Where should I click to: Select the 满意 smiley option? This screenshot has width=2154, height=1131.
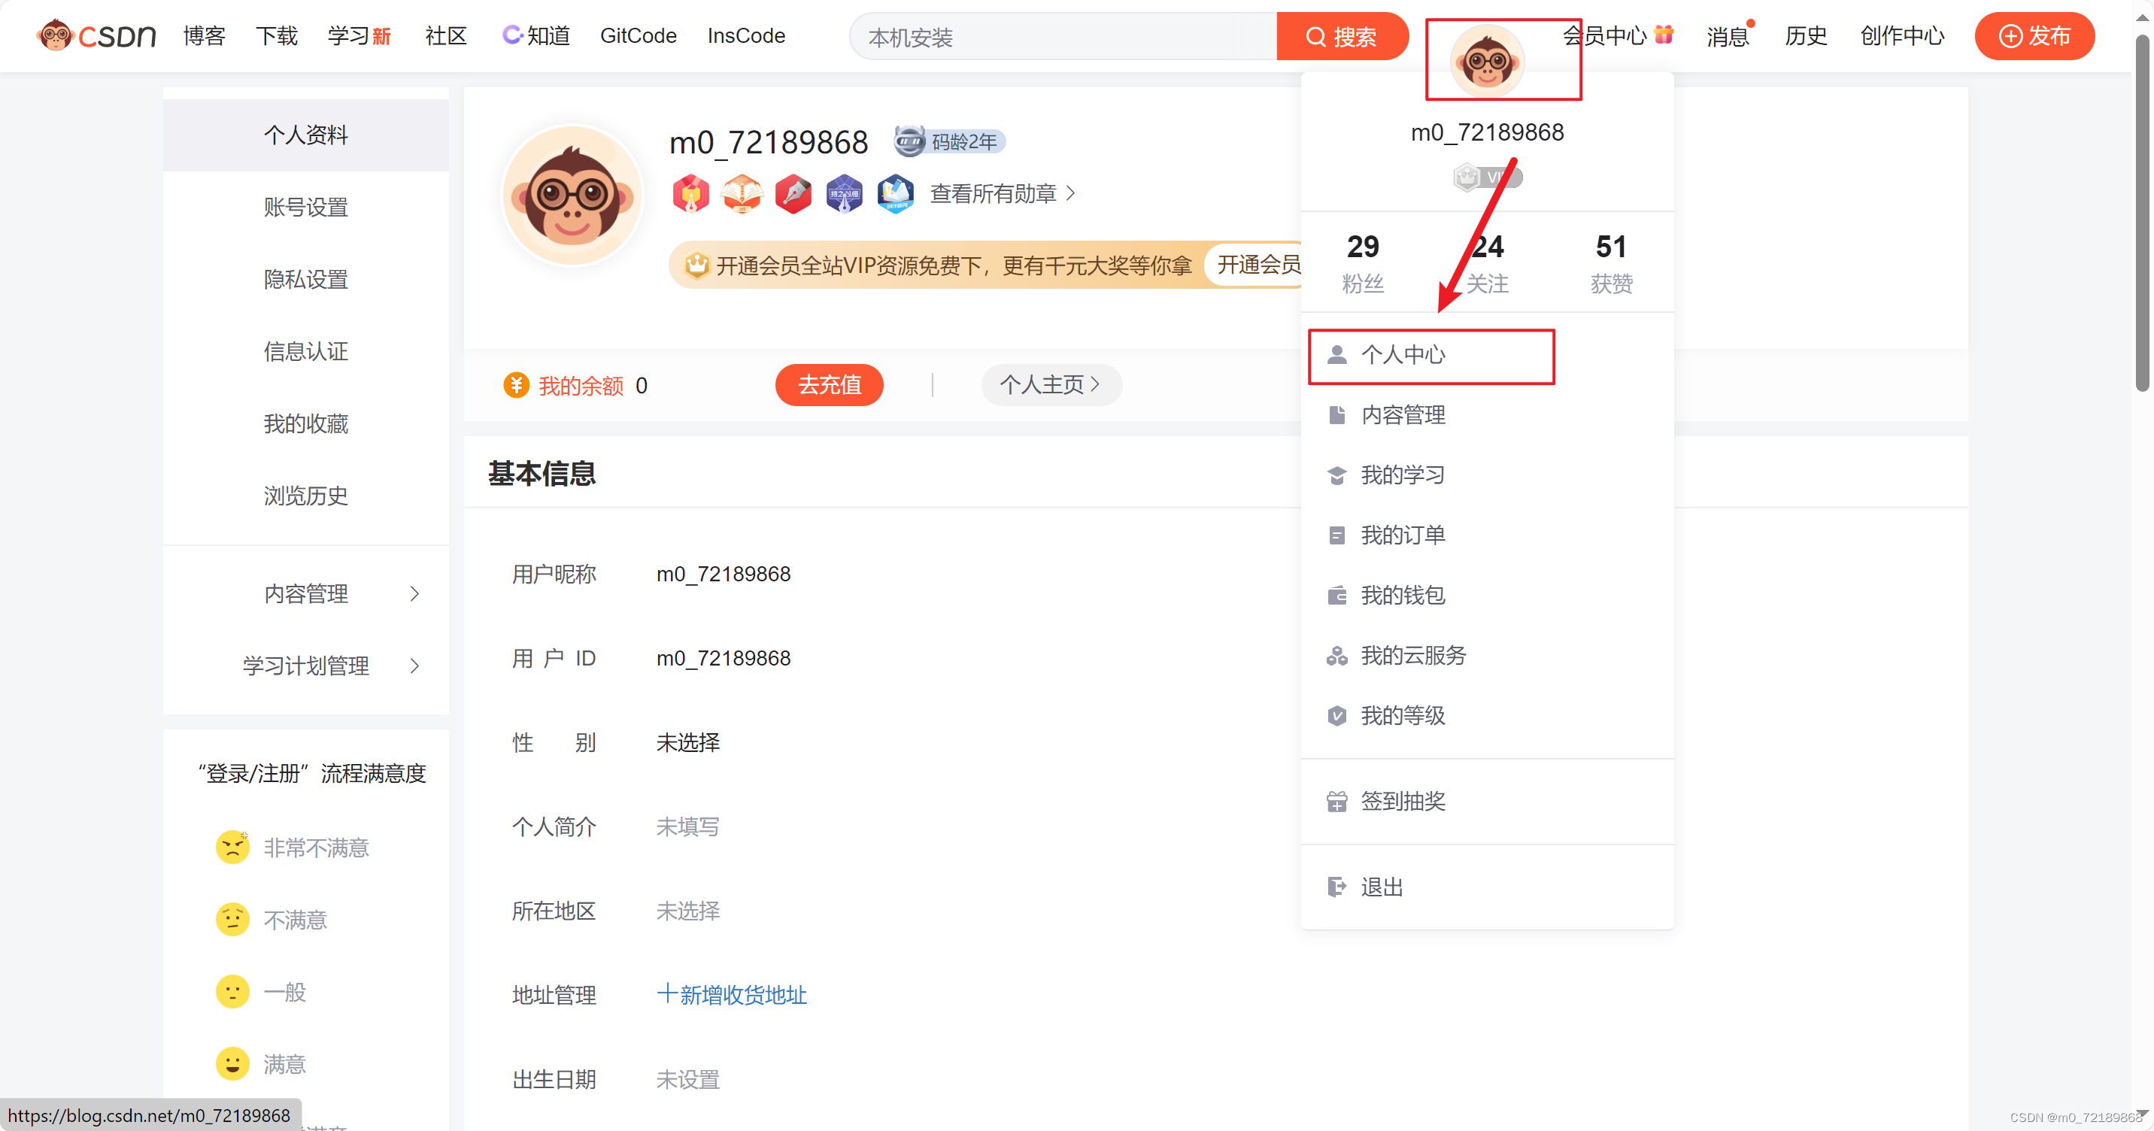point(232,1064)
